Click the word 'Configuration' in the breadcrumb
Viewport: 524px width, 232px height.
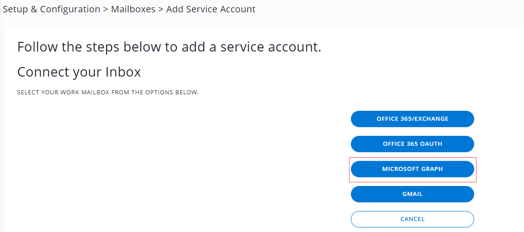click(x=70, y=9)
